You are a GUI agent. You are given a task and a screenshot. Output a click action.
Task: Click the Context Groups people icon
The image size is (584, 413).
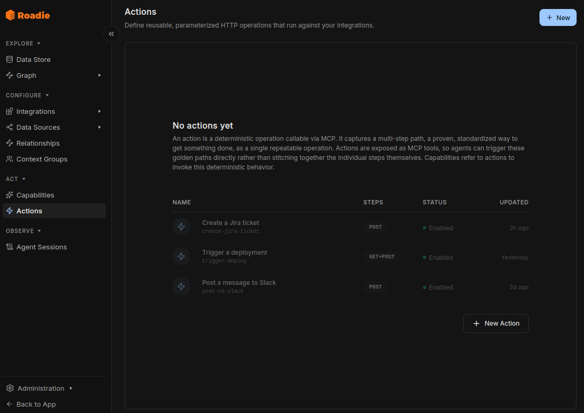pos(10,159)
